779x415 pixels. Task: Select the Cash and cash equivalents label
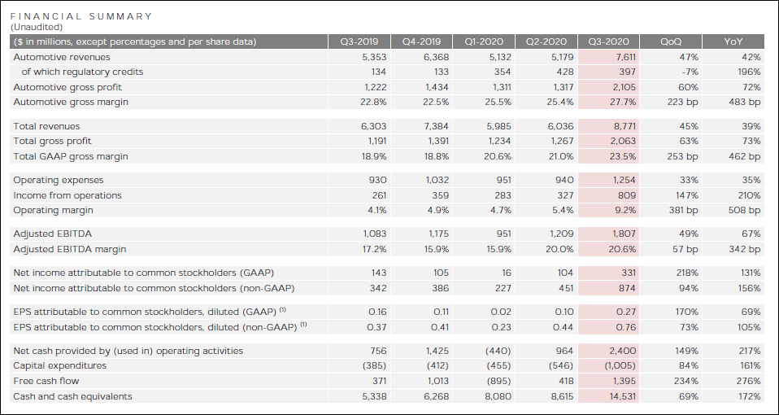pos(72,396)
